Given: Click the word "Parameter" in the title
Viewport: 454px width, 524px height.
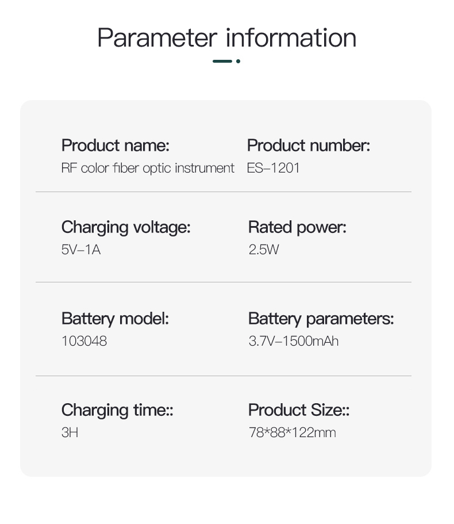Looking at the screenshot, I should click(x=157, y=38).
